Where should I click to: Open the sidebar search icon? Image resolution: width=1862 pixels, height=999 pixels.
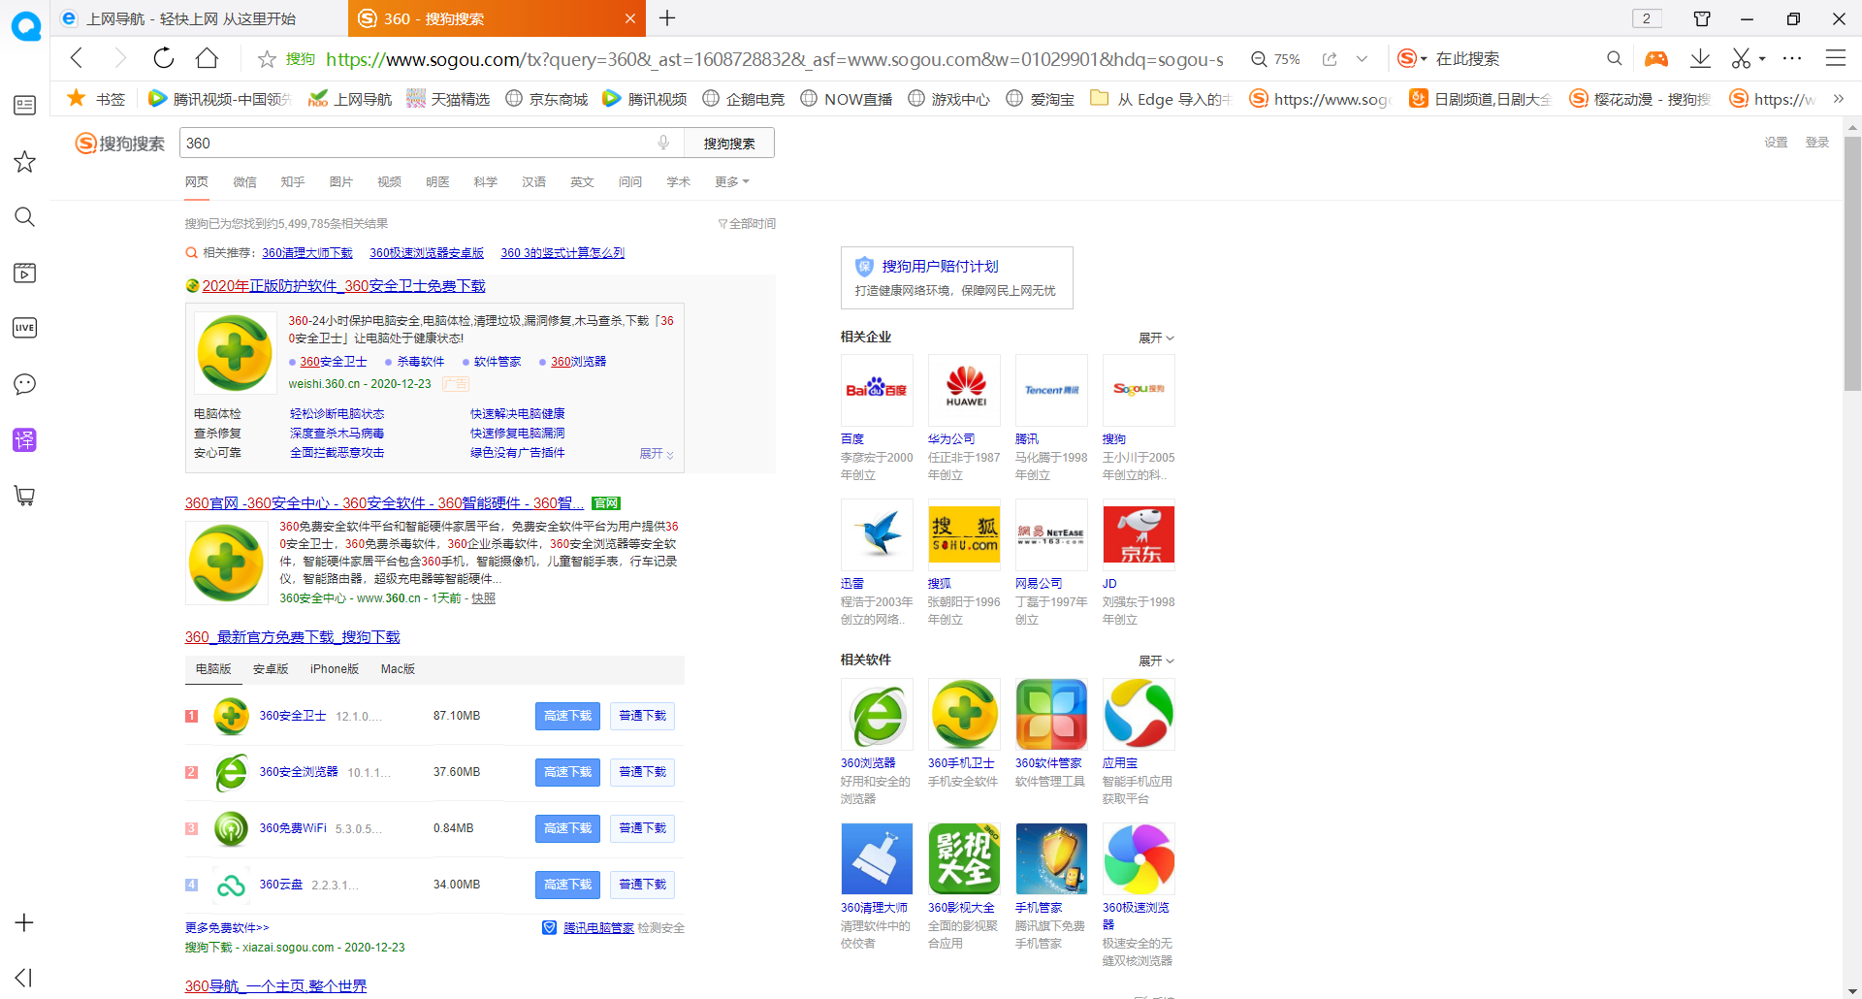pyautogui.click(x=25, y=216)
